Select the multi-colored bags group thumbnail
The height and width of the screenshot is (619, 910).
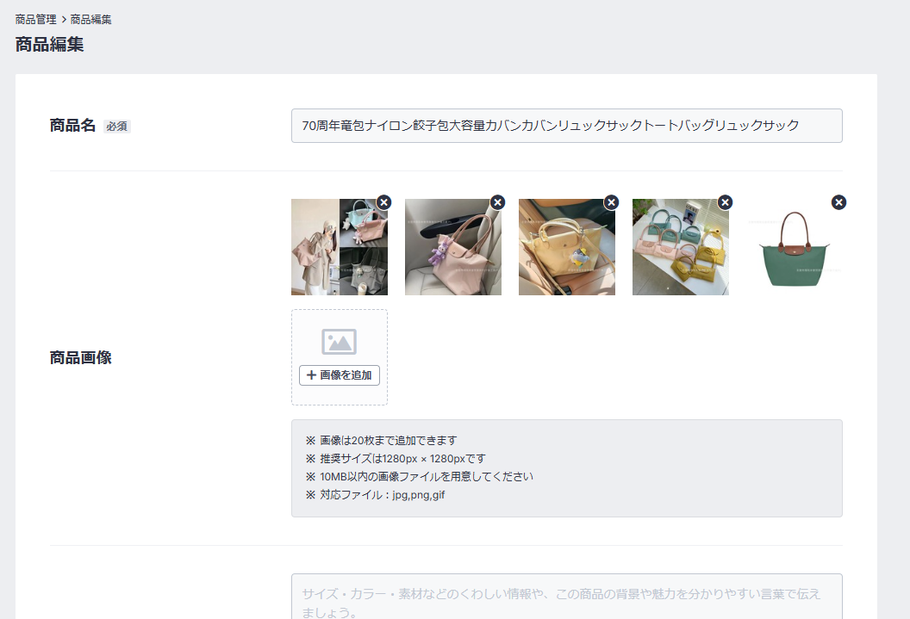681,247
